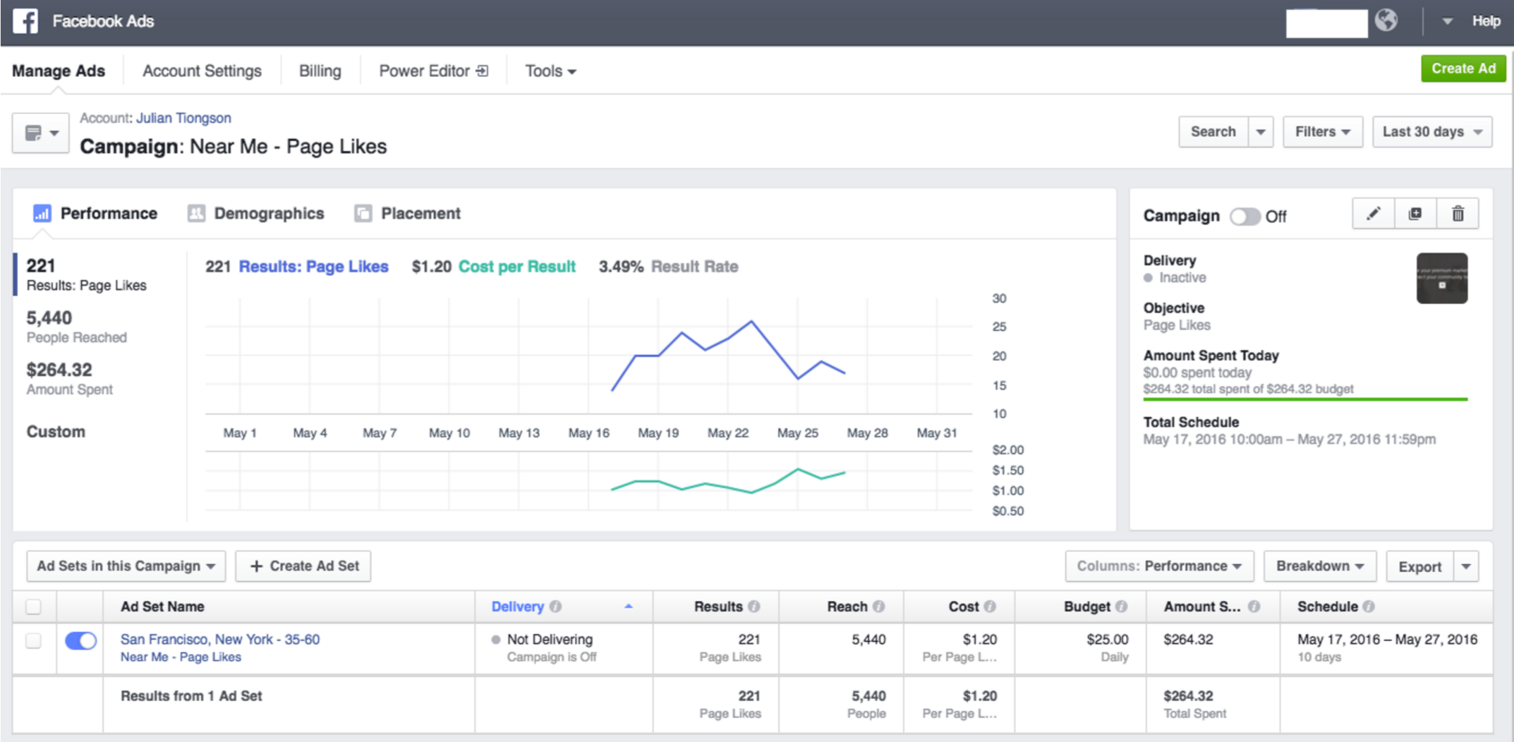Check the select-all ad sets checkbox
Screen dimensions: 1514x742
33,607
